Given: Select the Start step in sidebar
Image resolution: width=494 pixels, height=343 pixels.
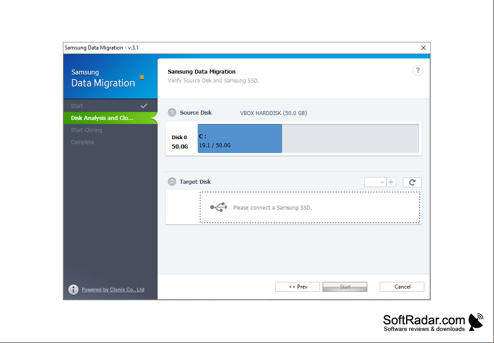Looking at the screenshot, I should pos(110,106).
